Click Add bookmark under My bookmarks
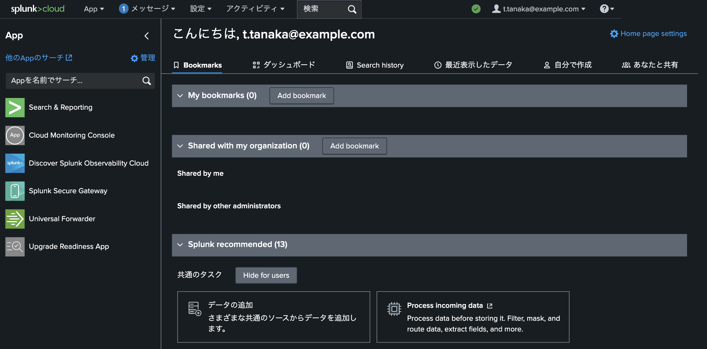The height and width of the screenshot is (349, 707). coord(302,96)
